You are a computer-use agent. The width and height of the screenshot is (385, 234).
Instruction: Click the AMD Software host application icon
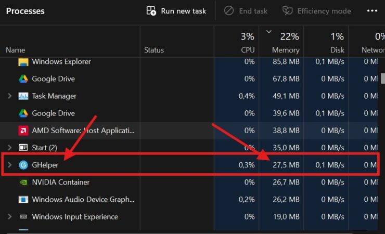click(x=23, y=131)
